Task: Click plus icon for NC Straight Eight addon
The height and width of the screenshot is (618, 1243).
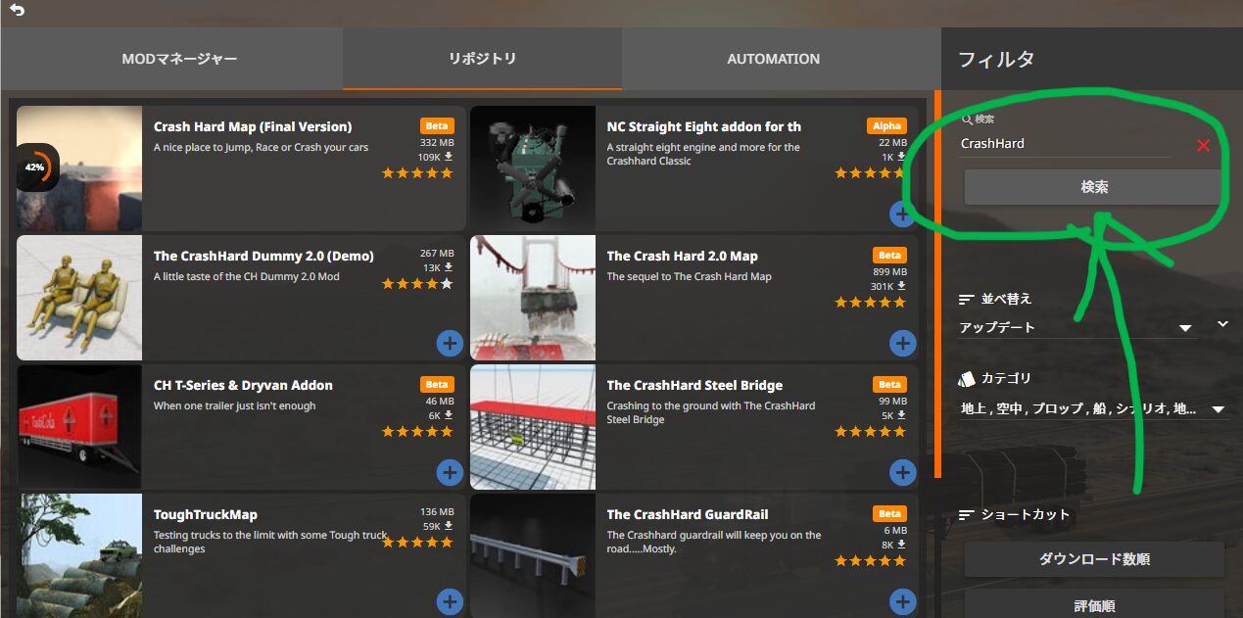Action: 902,214
